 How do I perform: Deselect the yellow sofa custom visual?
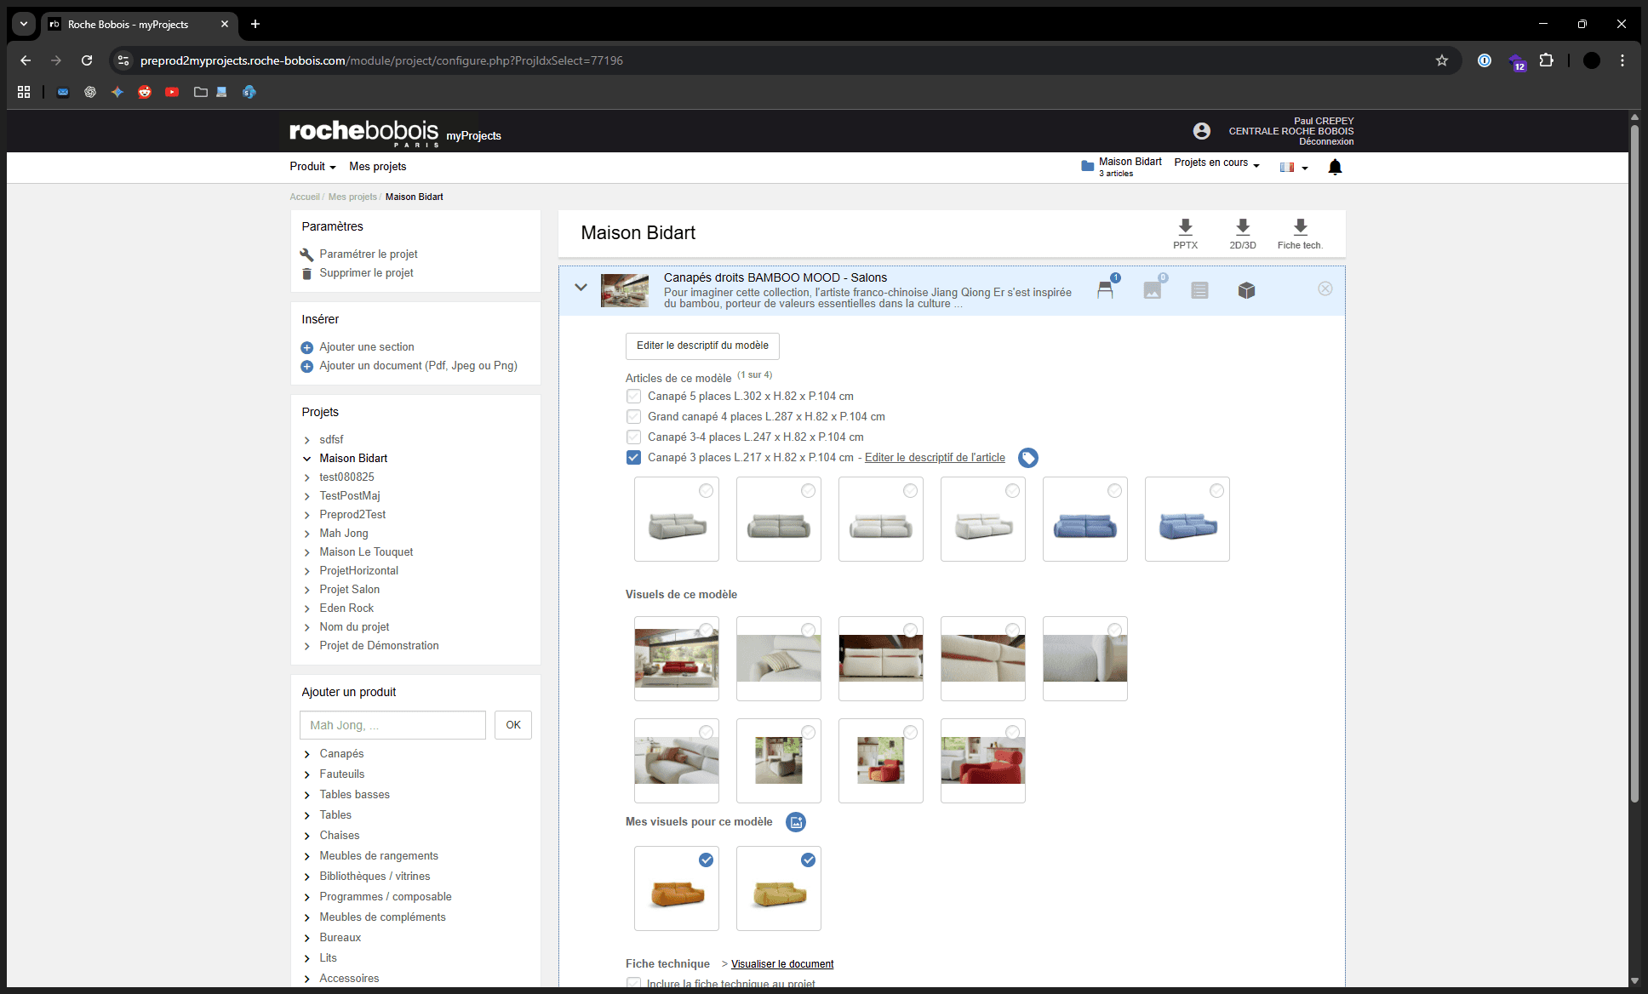[x=808, y=860]
